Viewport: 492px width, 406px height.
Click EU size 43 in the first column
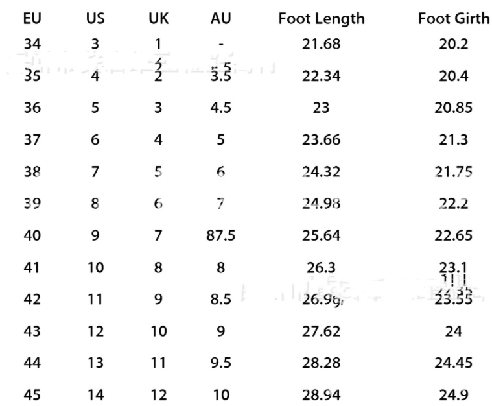(x=32, y=331)
